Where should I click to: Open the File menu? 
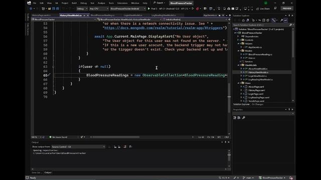click(35, 3)
